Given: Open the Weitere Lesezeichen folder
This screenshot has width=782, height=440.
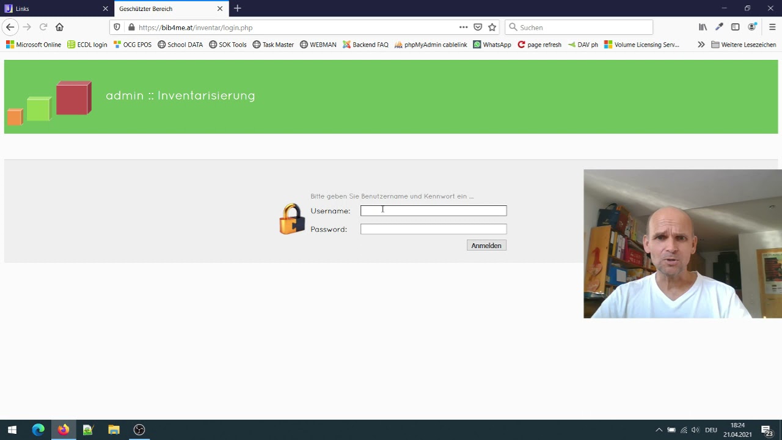Looking at the screenshot, I should [744, 45].
